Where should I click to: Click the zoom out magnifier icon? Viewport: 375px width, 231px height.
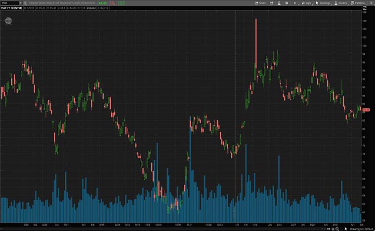[337, 229]
